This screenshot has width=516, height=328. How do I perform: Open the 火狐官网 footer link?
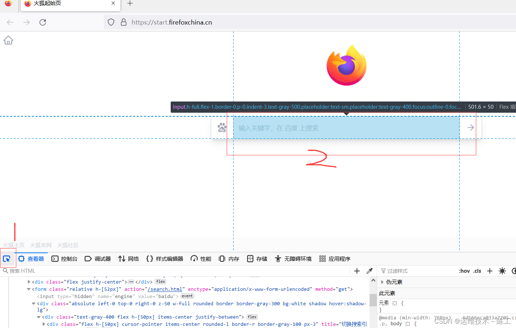click(41, 245)
